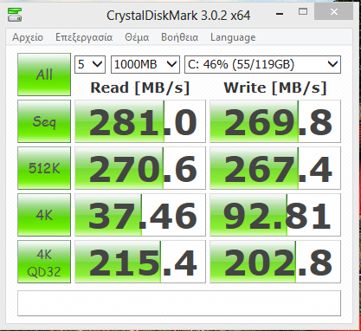The width and height of the screenshot is (361, 331).
Task: Open the Επεξεργασία menu
Action: pyautogui.click(x=84, y=37)
